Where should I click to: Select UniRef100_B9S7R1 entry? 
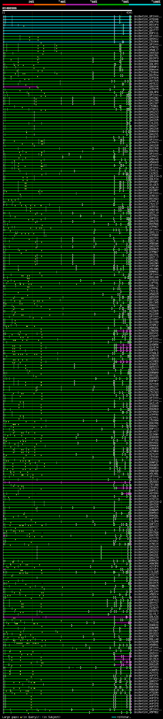(x=146, y=56)
